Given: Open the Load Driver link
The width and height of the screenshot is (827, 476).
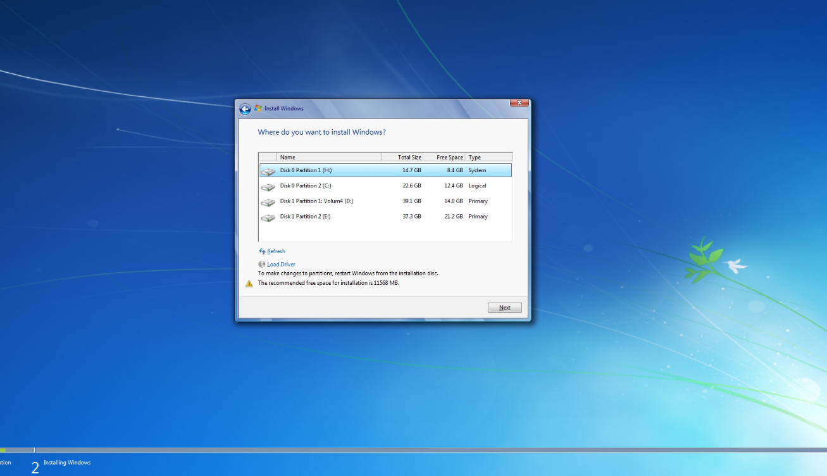Looking at the screenshot, I should (281, 264).
